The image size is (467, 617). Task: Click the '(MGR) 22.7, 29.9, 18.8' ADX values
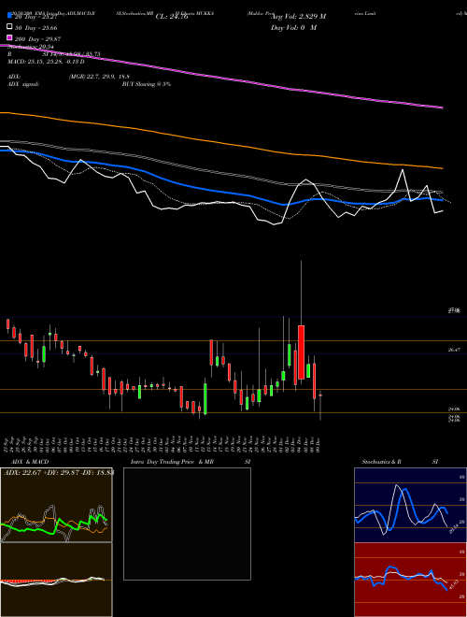pyautogui.click(x=99, y=77)
